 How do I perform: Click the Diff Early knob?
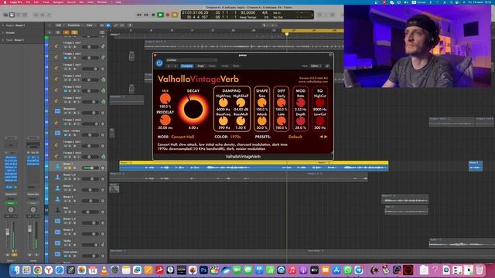281,103
